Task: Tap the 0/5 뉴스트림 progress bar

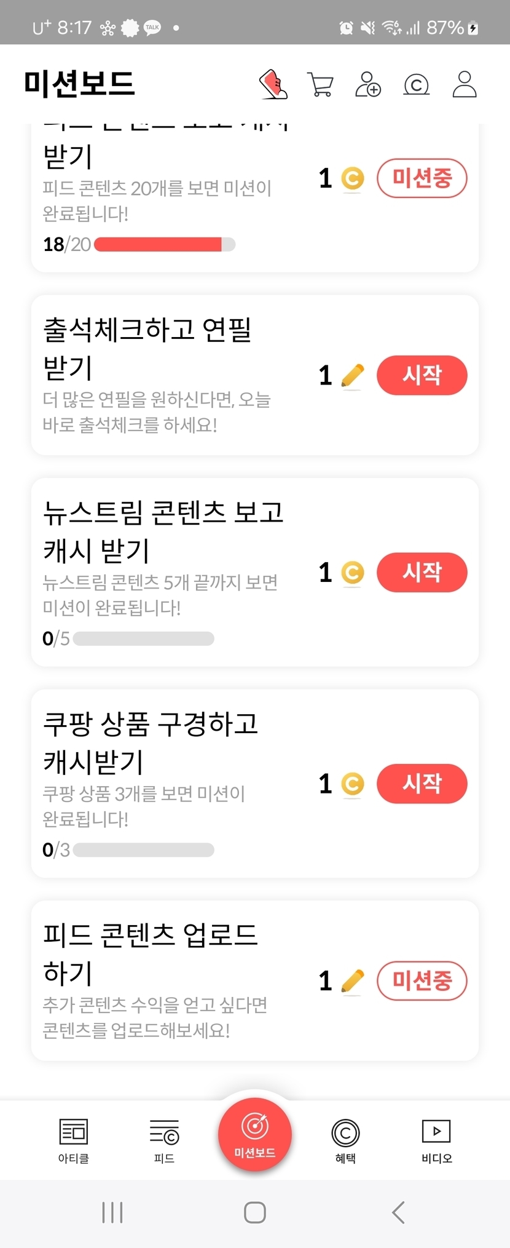Action: 143,638
